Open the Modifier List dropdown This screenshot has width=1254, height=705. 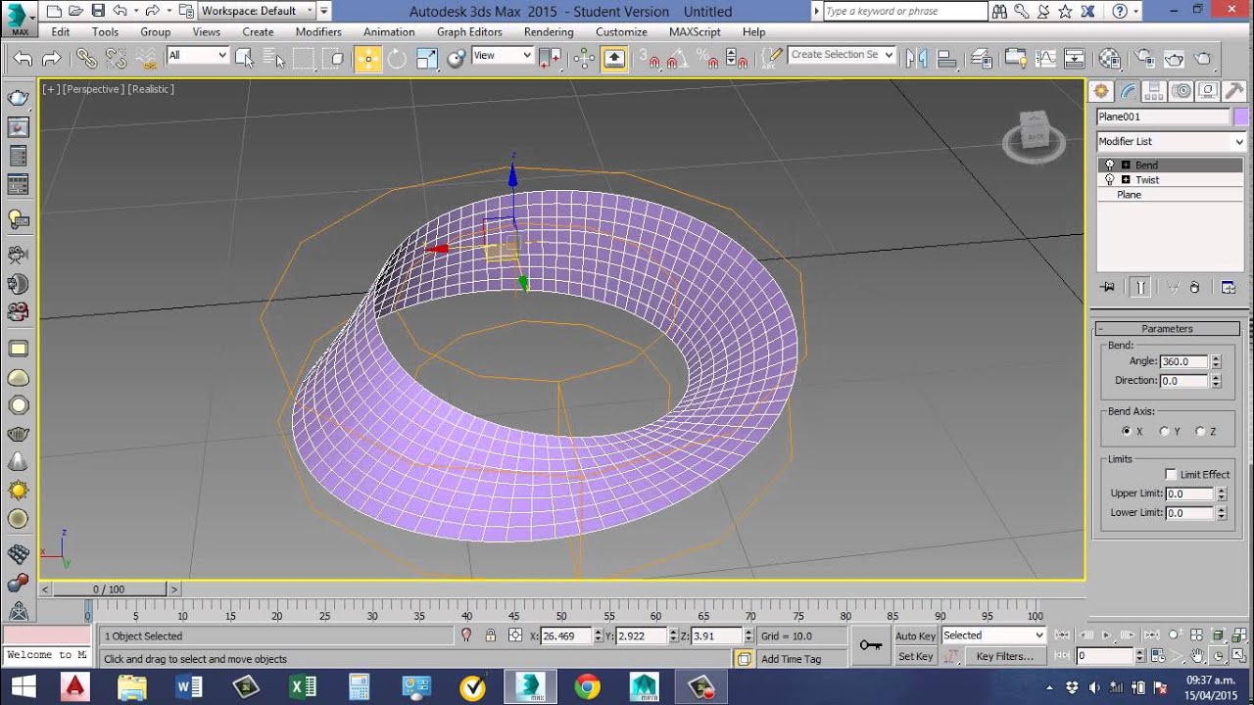(1170, 141)
